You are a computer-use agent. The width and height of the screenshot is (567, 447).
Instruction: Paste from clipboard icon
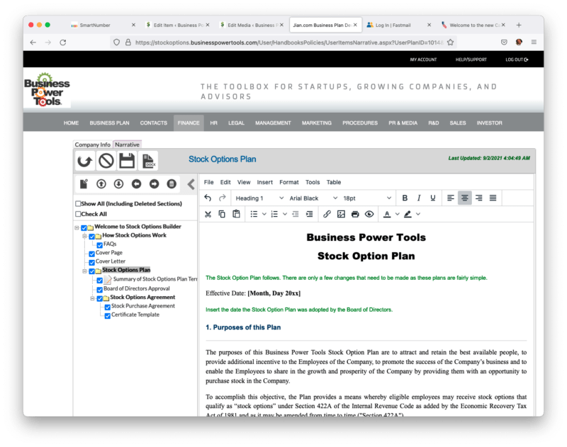(236, 214)
